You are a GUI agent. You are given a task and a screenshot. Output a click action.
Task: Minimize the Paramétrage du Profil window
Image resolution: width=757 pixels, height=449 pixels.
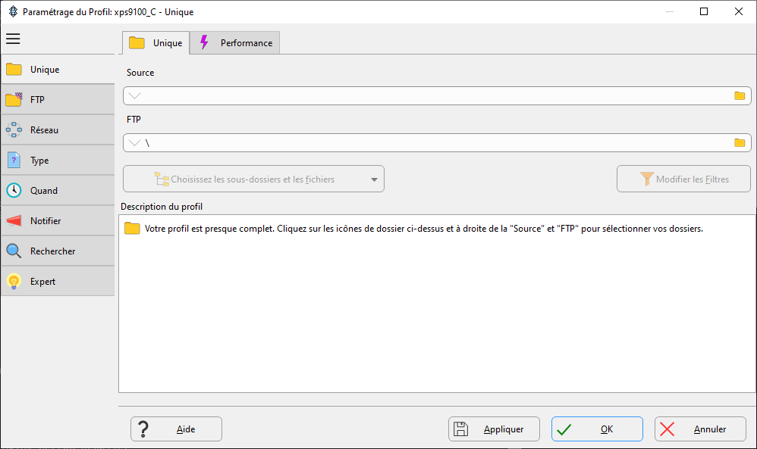[x=670, y=11]
